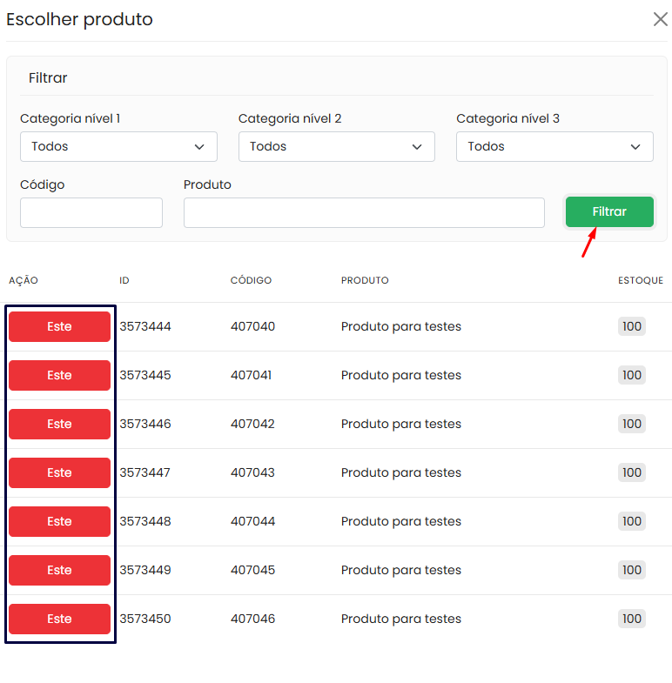Image resolution: width=672 pixels, height=683 pixels.
Task: Choose Este for ID 3573449
Action: click(59, 571)
